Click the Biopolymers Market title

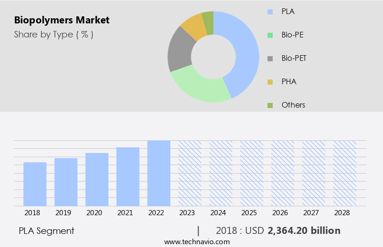pos(61,20)
